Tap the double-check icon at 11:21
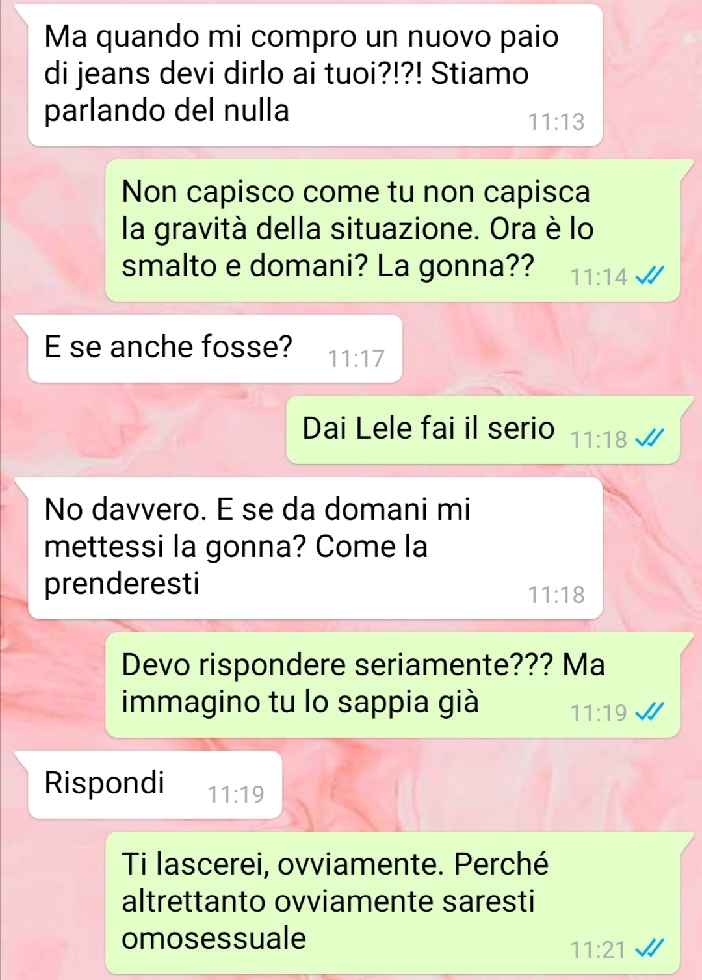 (649, 949)
